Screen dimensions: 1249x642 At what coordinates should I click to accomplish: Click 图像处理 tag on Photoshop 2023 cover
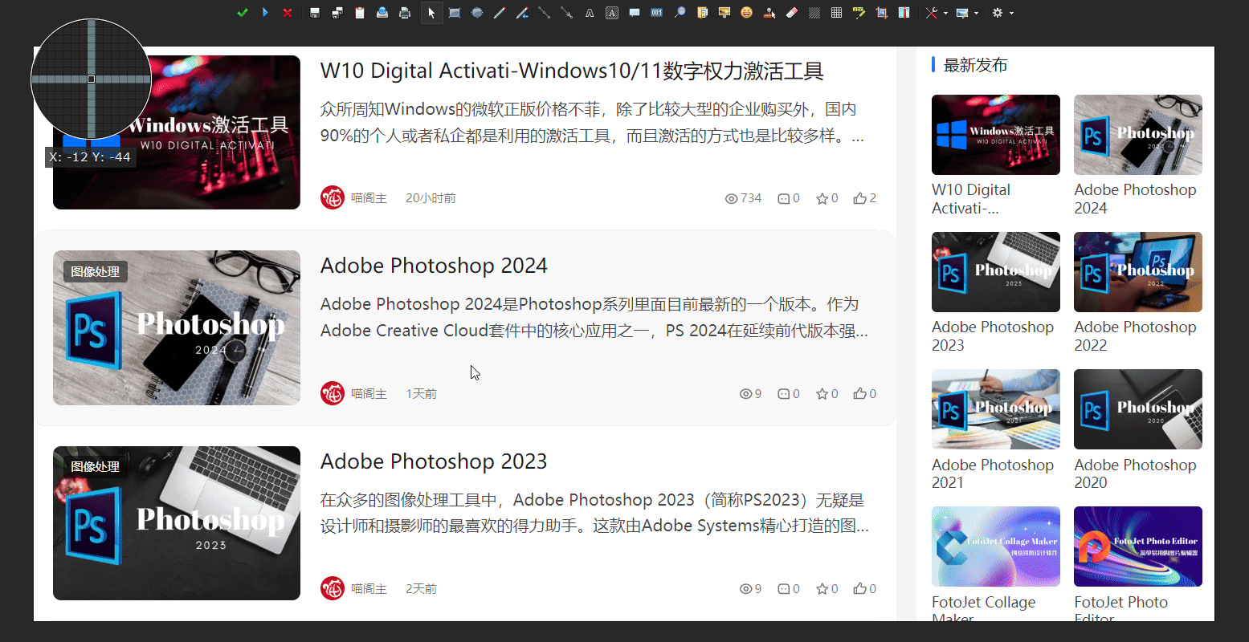tap(96, 466)
